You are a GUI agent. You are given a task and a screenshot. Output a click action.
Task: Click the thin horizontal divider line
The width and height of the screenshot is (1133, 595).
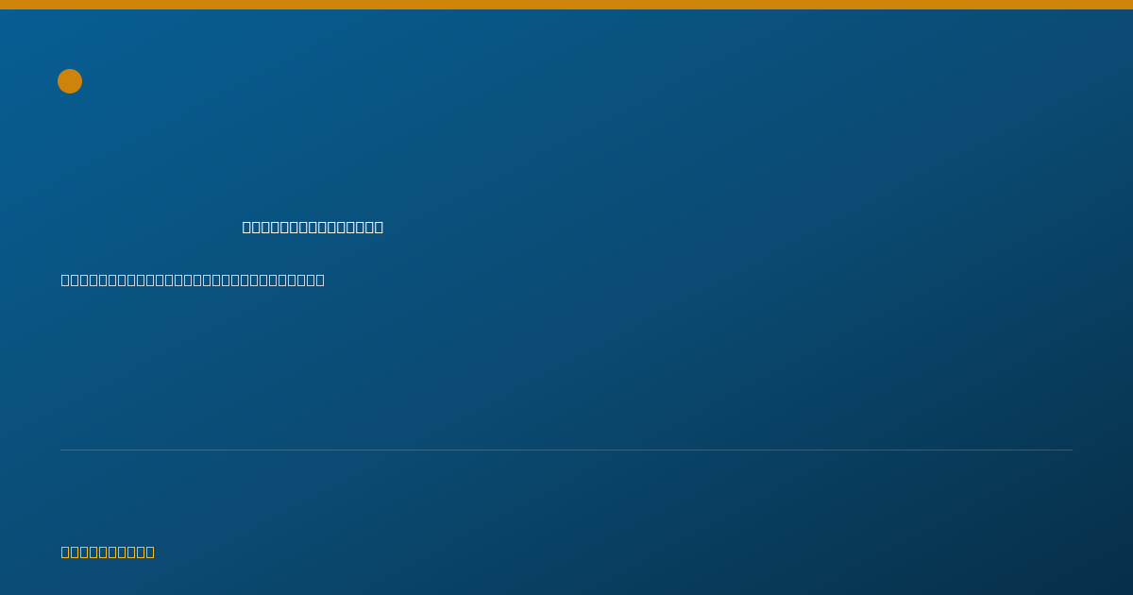566,450
